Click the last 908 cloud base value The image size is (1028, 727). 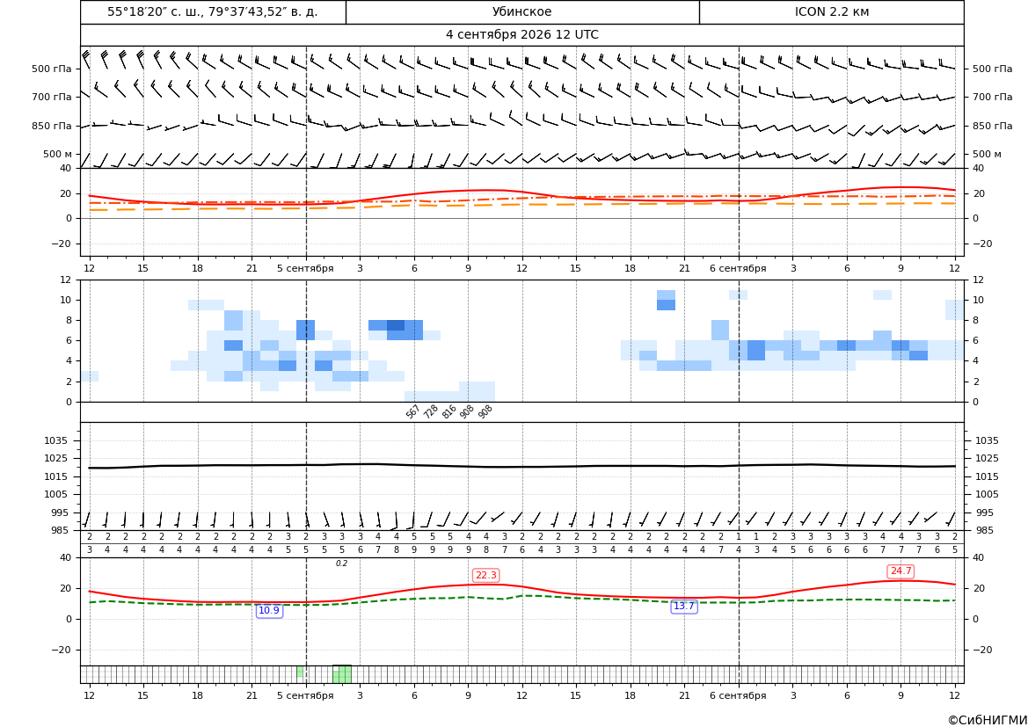(485, 411)
